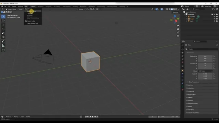Enable wireframe viewport shading
Image resolution: width=219 pixels, height=123 pixels.
click(170, 9)
